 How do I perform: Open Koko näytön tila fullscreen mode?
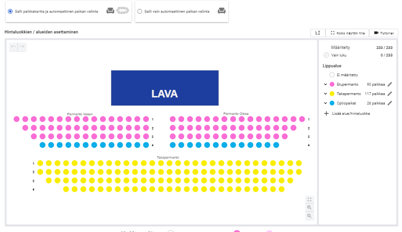pos(348,33)
